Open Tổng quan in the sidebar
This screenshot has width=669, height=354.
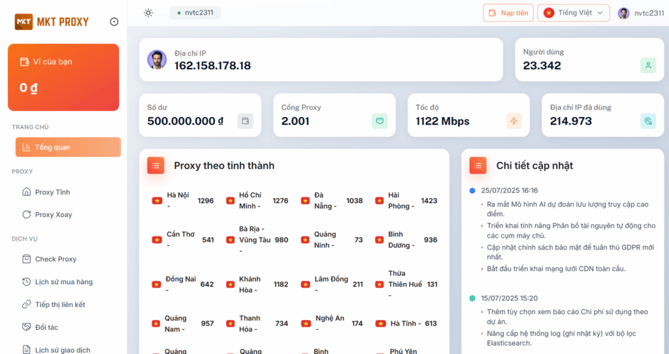coord(68,148)
